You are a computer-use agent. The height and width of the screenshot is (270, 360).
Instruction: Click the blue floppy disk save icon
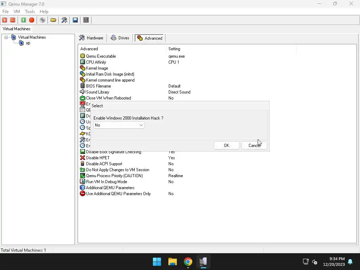75,20
